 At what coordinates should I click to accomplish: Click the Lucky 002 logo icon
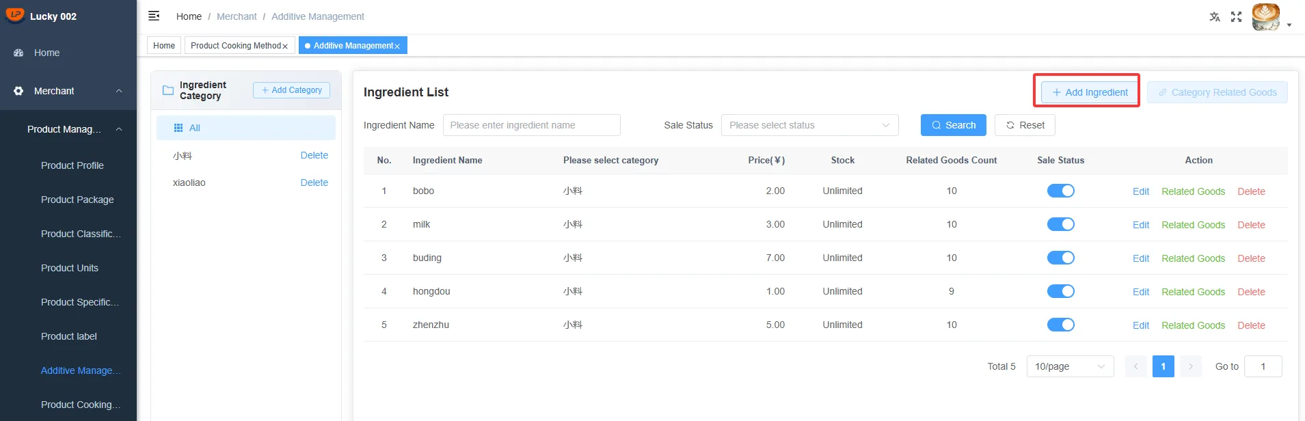[x=14, y=15]
